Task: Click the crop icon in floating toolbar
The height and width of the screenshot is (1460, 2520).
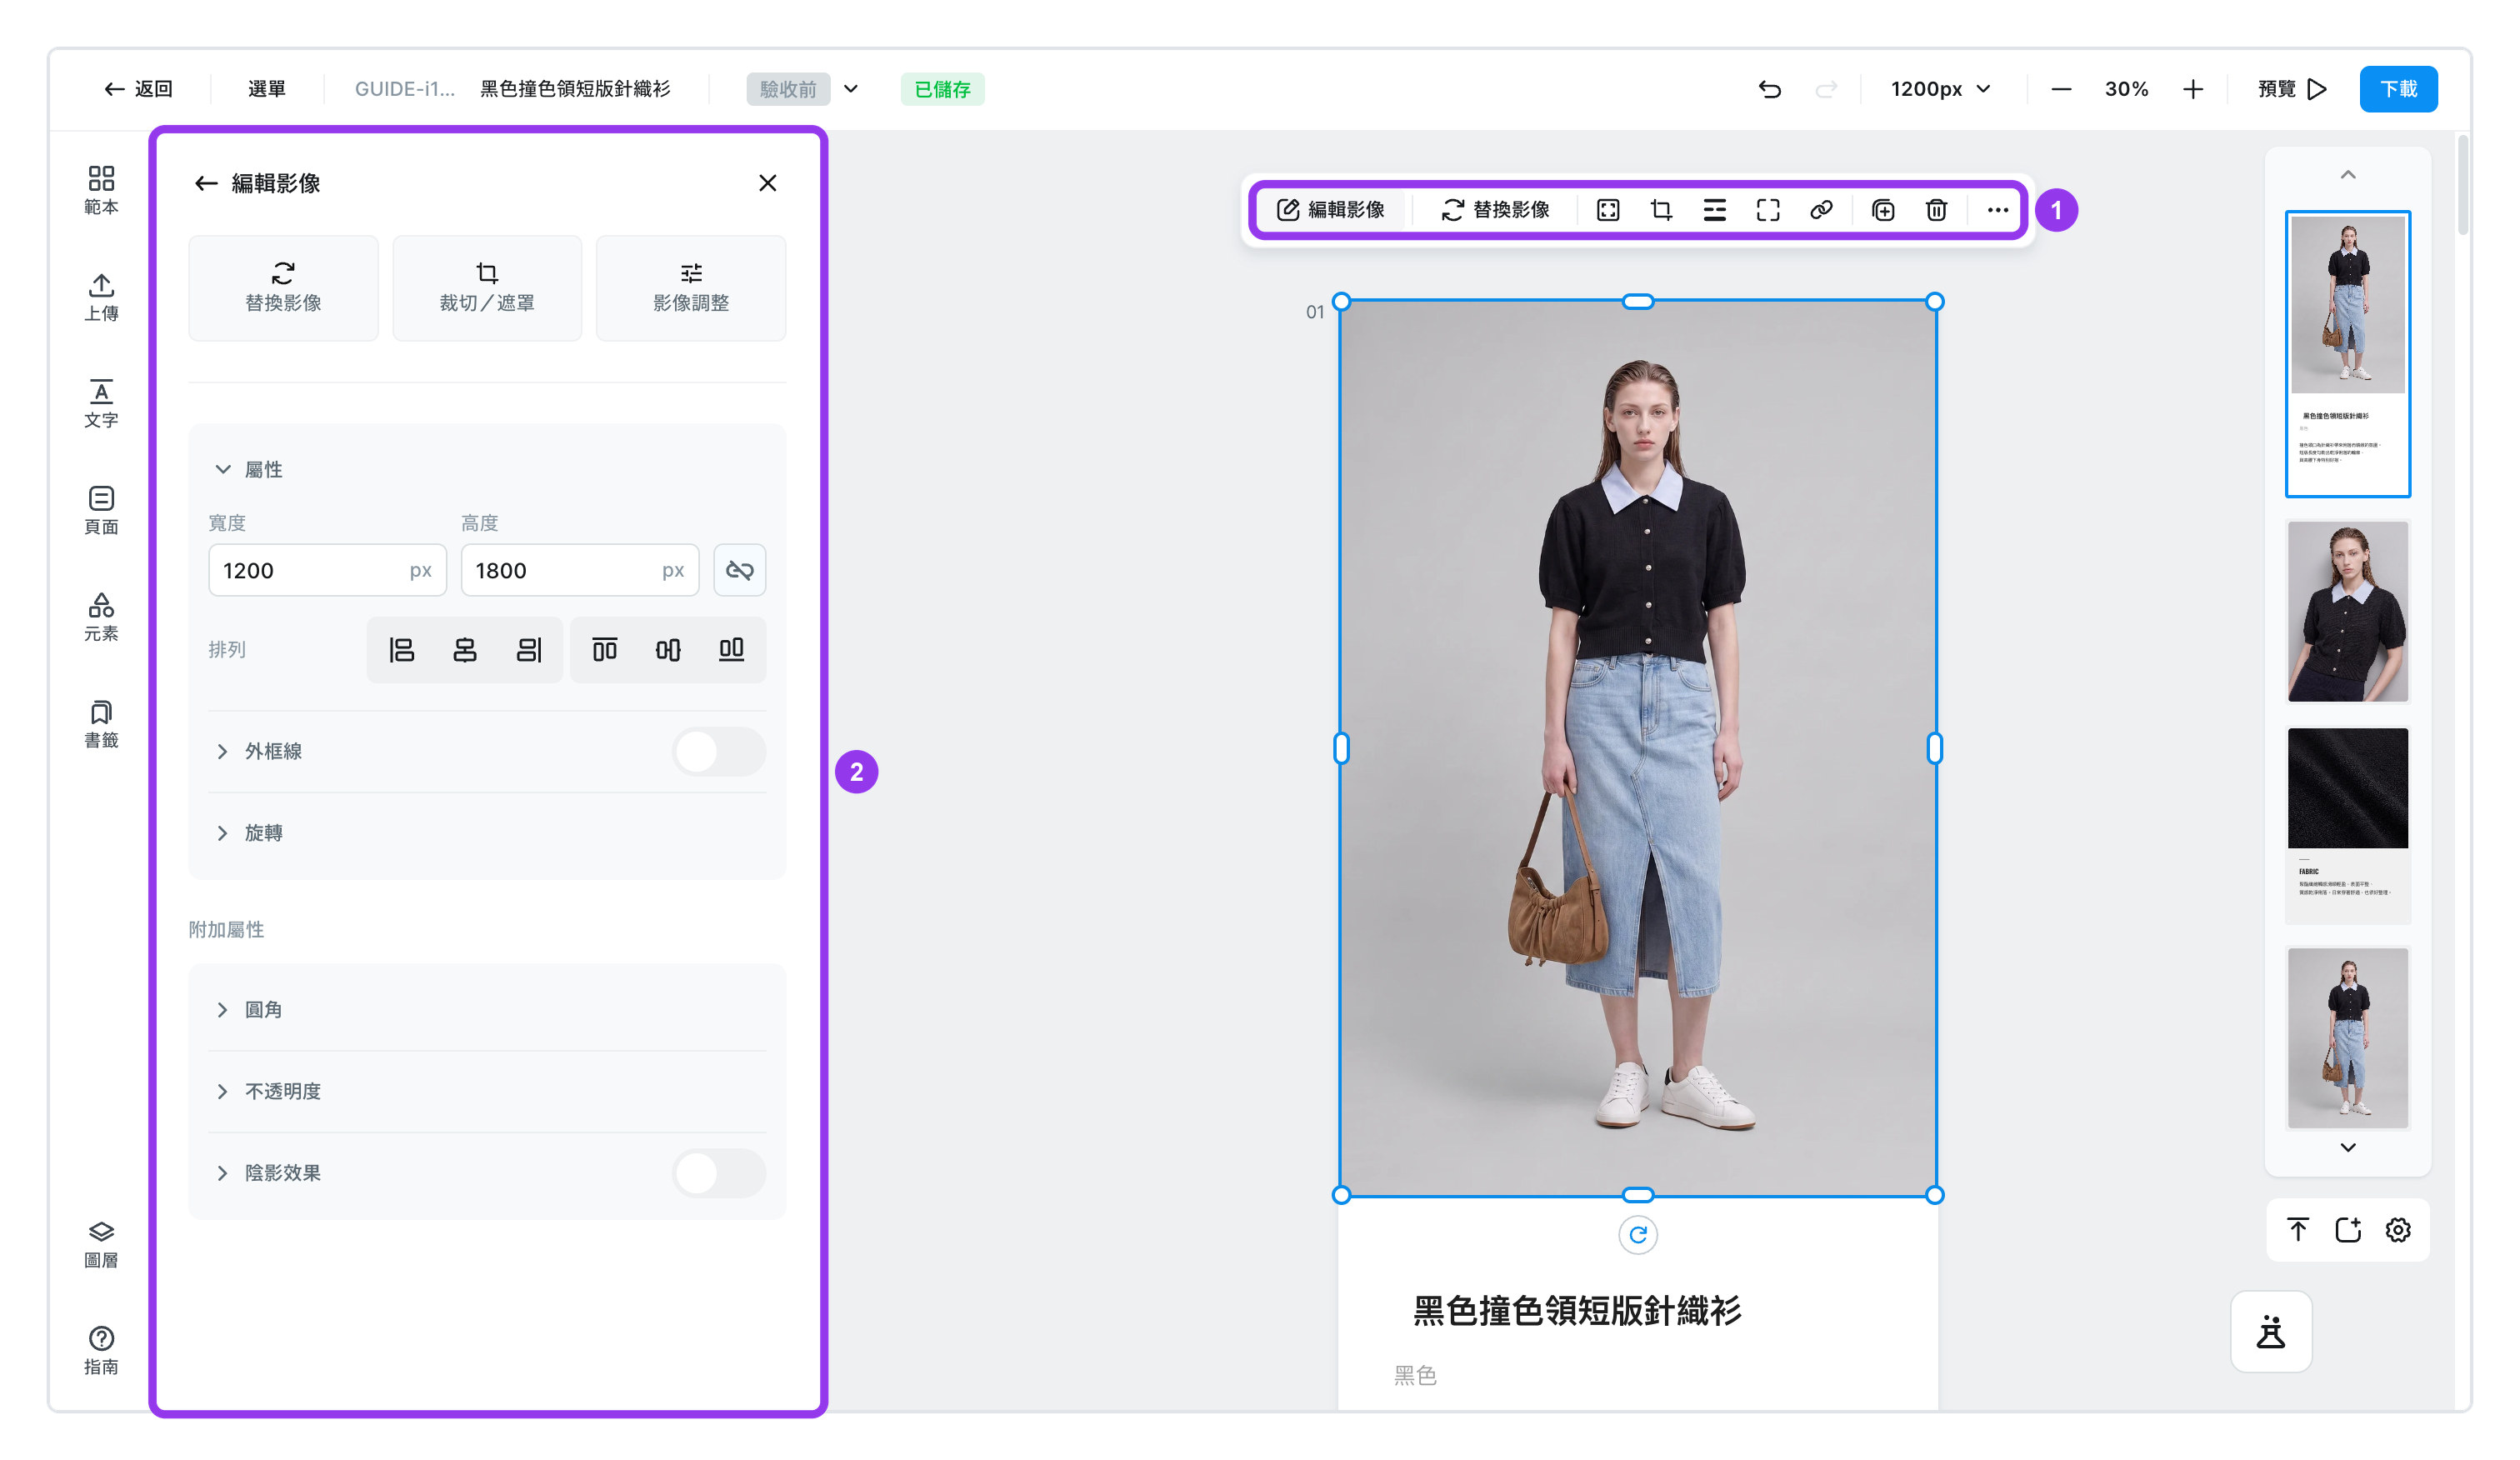Action: 1661,210
